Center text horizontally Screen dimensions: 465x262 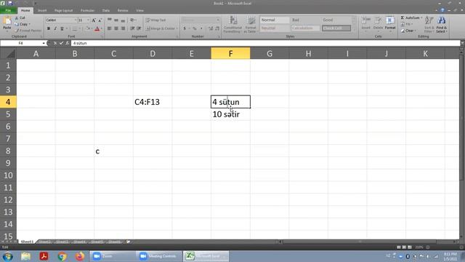pos(116,28)
